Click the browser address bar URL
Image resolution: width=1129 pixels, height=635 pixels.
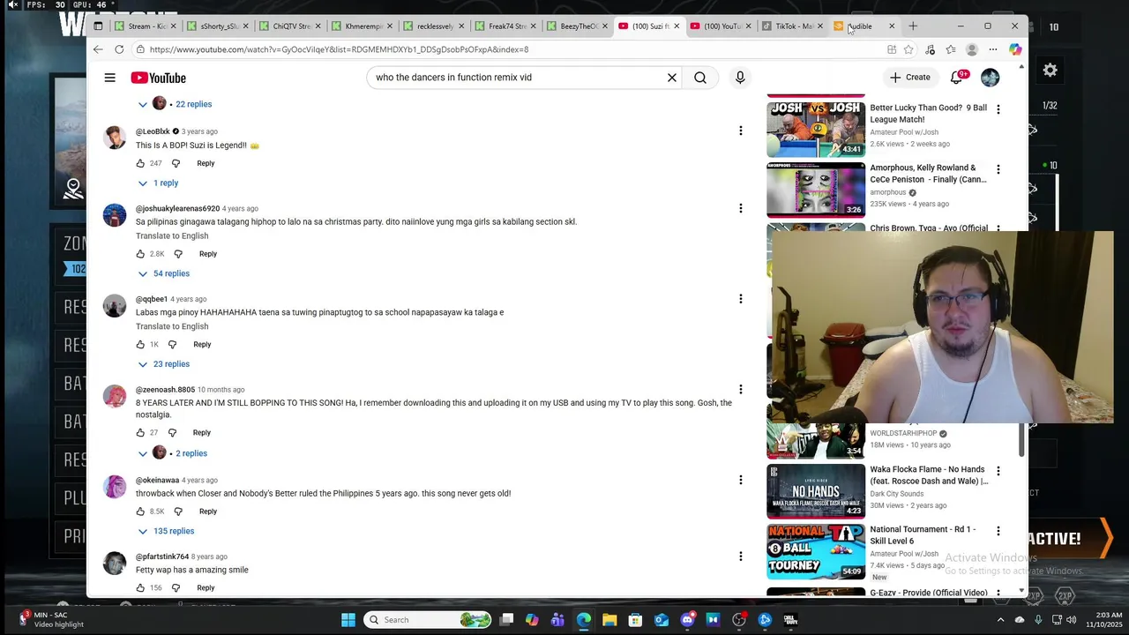pos(340,50)
